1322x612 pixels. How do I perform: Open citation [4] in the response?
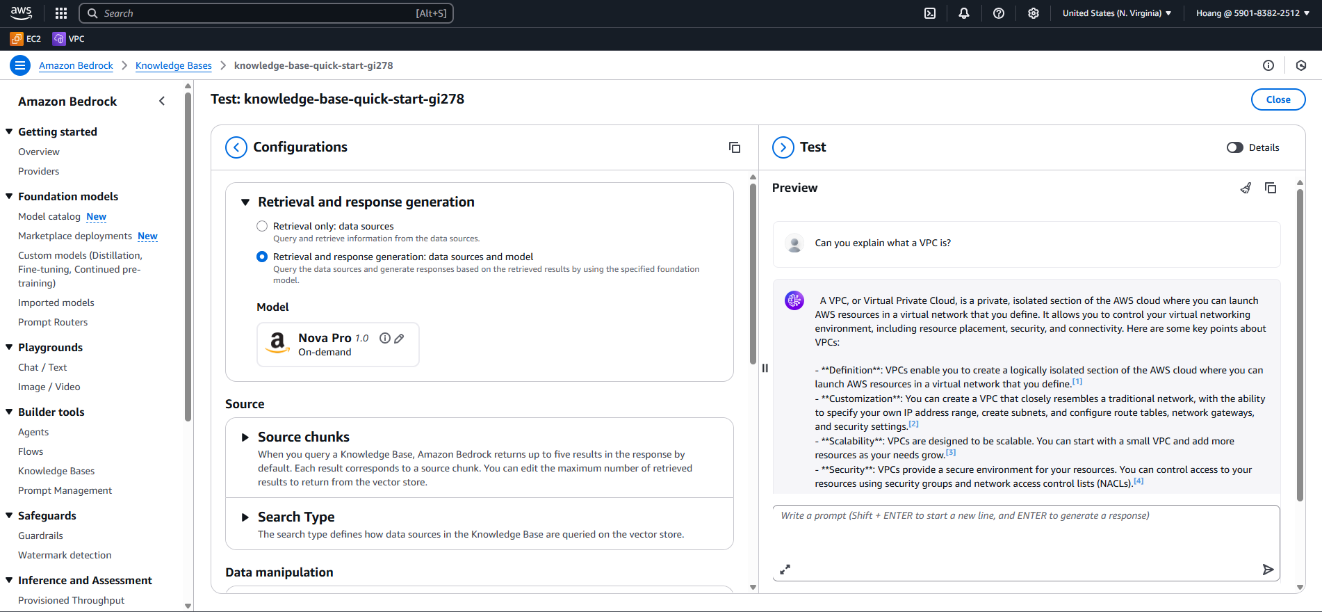click(x=1139, y=481)
